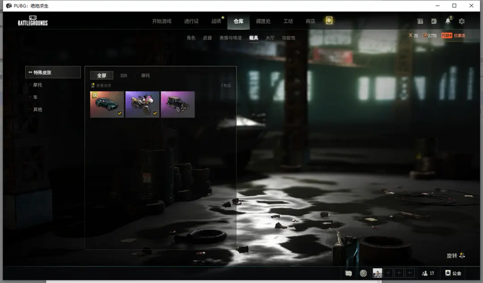This screenshot has width=483, height=283.
Task: Click the 旋转 rotate mouse hint
Action: (x=456, y=256)
